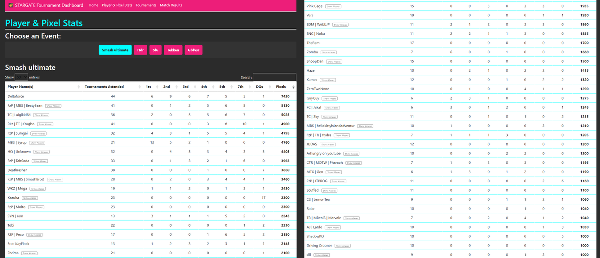This screenshot has height=258, width=600.
Task: Show aliases for SnoopDan
Action: [x=334, y=61]
